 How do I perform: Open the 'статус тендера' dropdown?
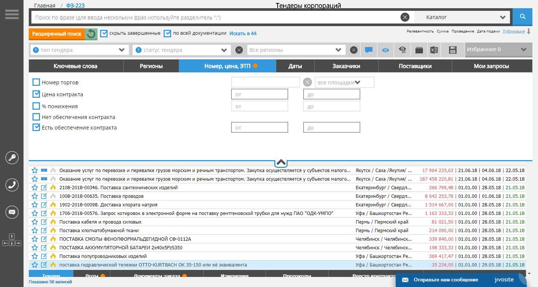click(182, 50)
